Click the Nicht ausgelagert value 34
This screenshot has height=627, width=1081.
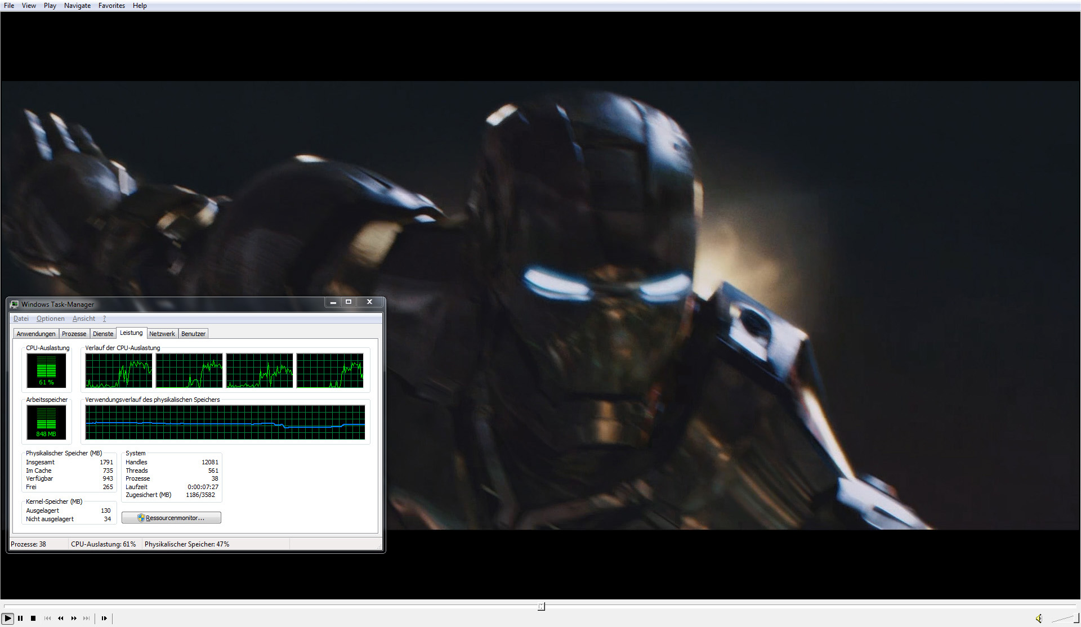pyautogui.click(x=108, y=519)
